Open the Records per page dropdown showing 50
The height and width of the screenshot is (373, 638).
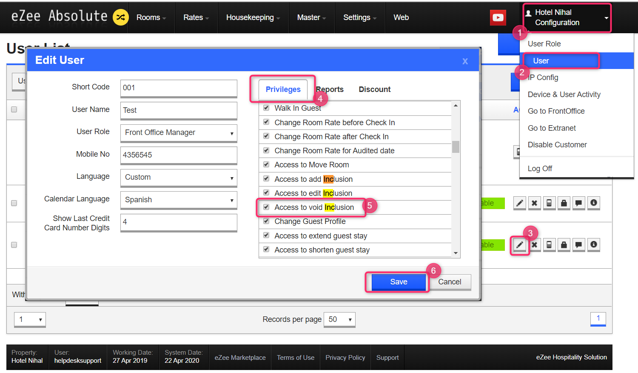(339, 319)
